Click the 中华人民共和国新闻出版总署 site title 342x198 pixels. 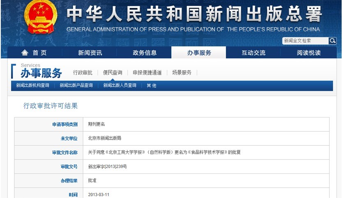click(x=194, y=15)
